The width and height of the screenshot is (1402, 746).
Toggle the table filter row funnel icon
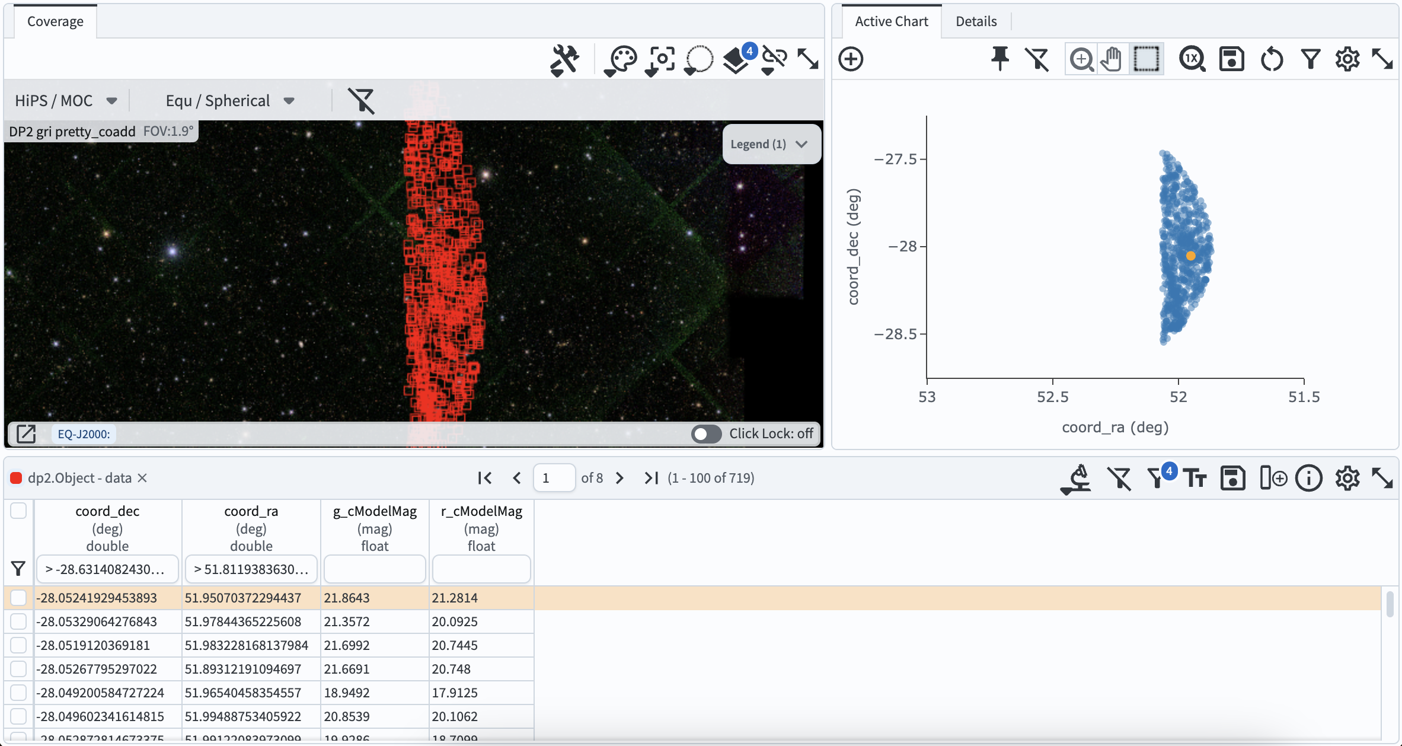[18, 569]
